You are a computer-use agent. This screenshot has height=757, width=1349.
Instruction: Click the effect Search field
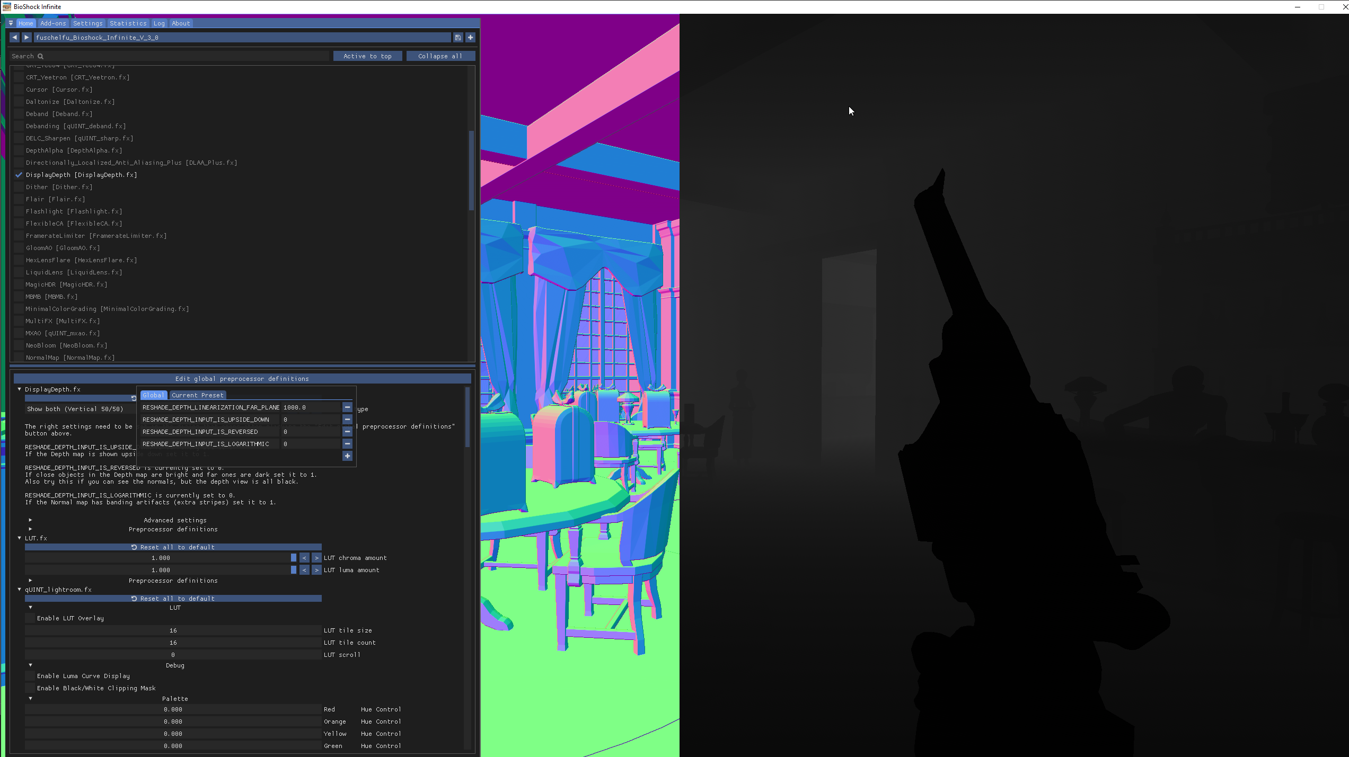[x=170, y=56]
